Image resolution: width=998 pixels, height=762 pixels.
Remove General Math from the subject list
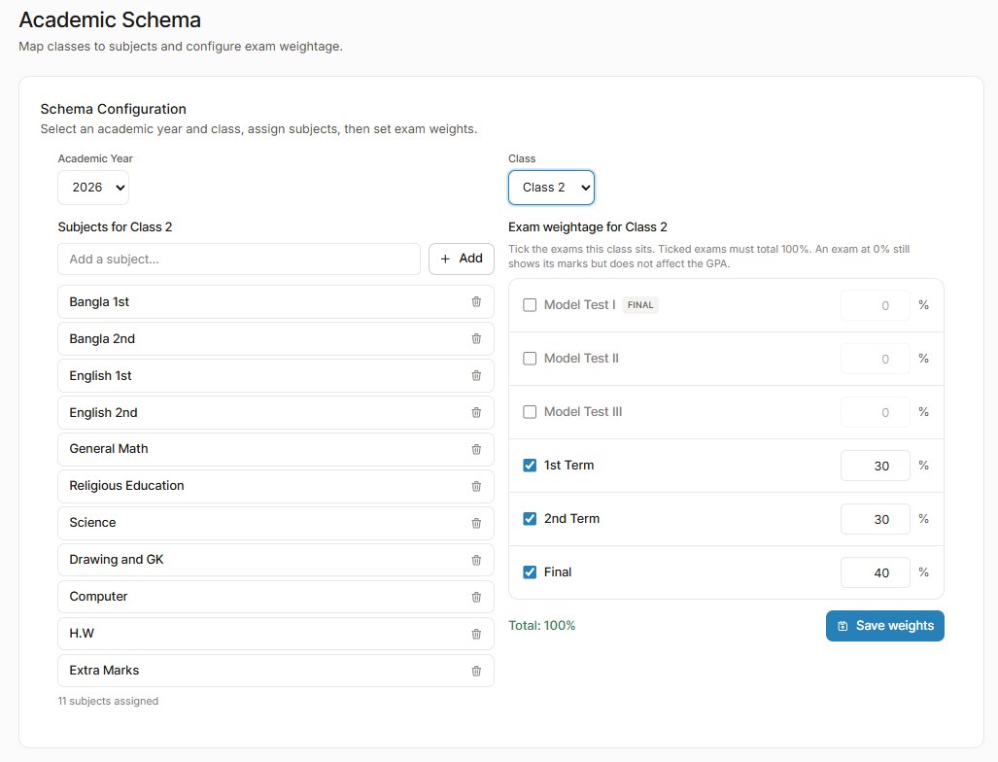coord(476,449)
